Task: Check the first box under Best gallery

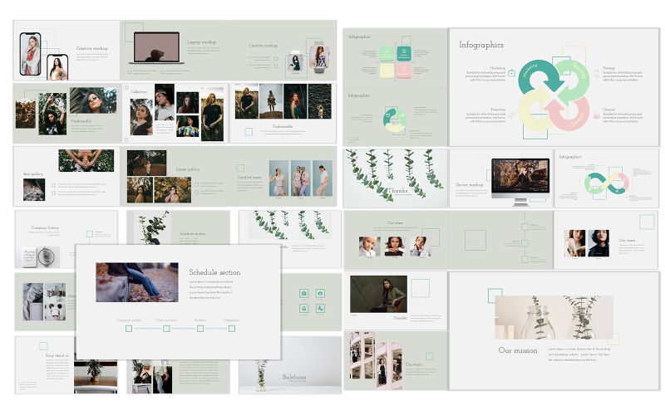Action: 54,185
